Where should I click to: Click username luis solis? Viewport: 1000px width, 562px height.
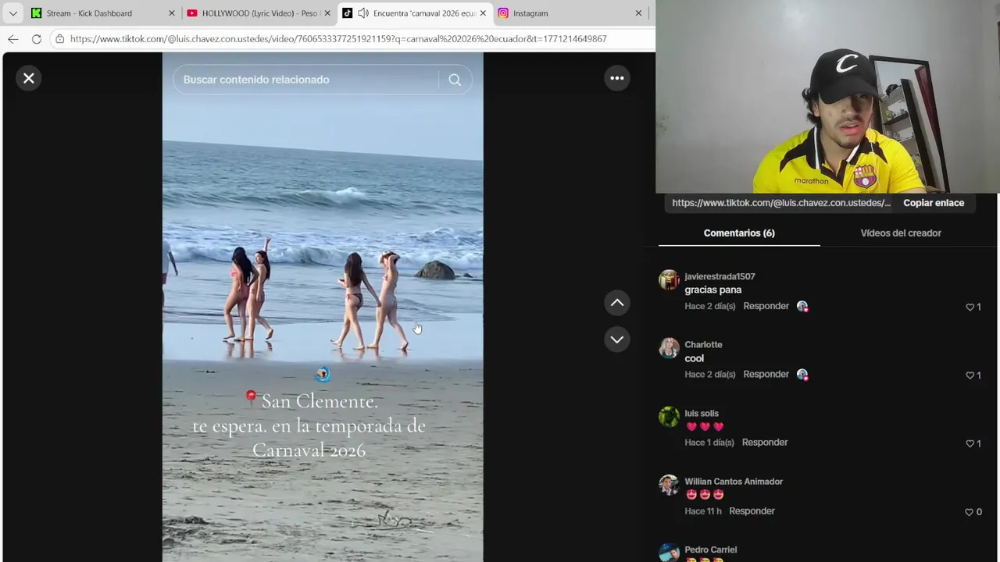pyautogui.click(x=702, y=414)
